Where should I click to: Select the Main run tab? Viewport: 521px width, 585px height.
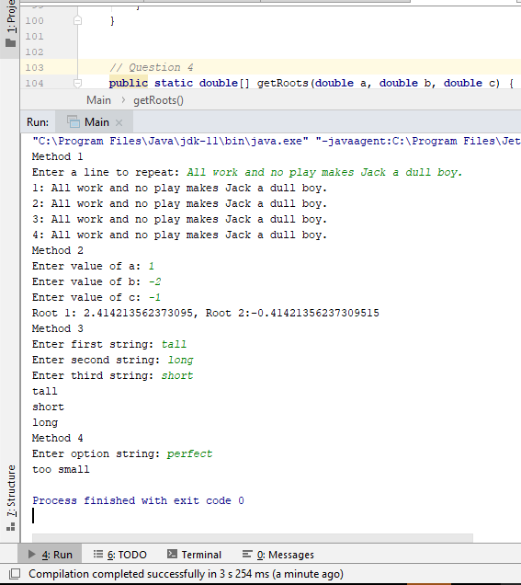95,122
